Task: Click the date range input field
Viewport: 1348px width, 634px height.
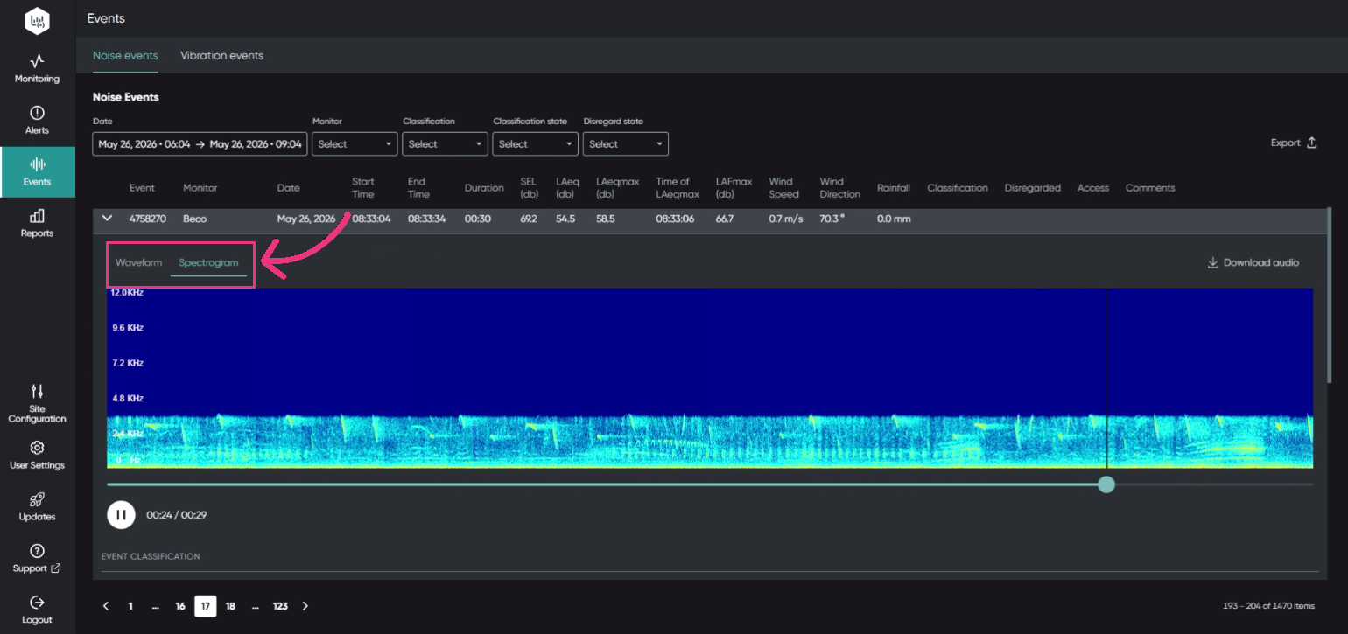Action: coord(200,144)
